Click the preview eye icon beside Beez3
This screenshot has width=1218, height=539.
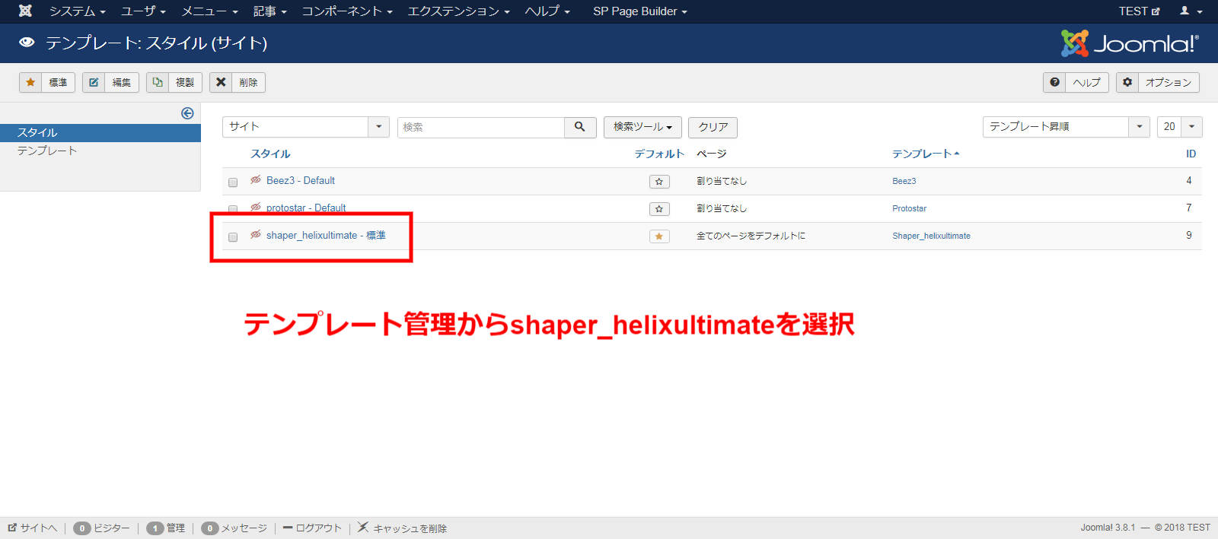click(256, 180)
